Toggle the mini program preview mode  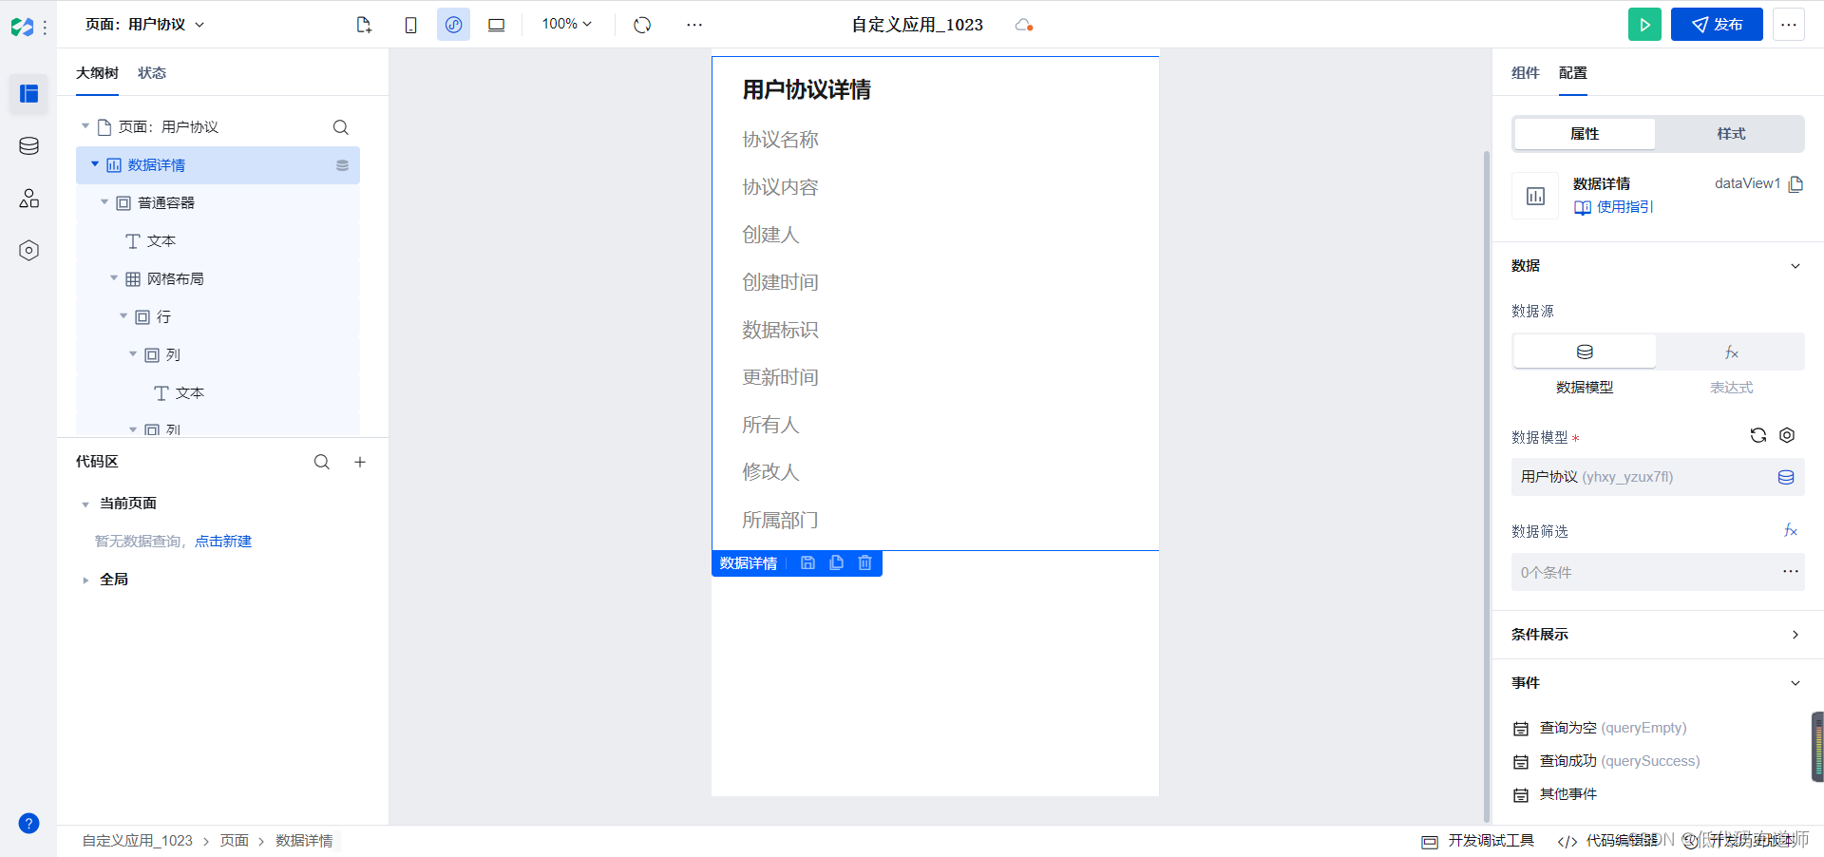click(453, 25)
